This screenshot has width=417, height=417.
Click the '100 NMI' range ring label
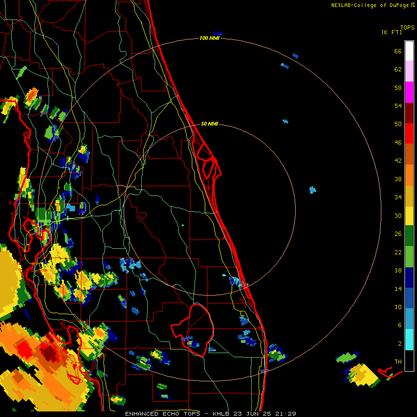click(x=209, y=38)
